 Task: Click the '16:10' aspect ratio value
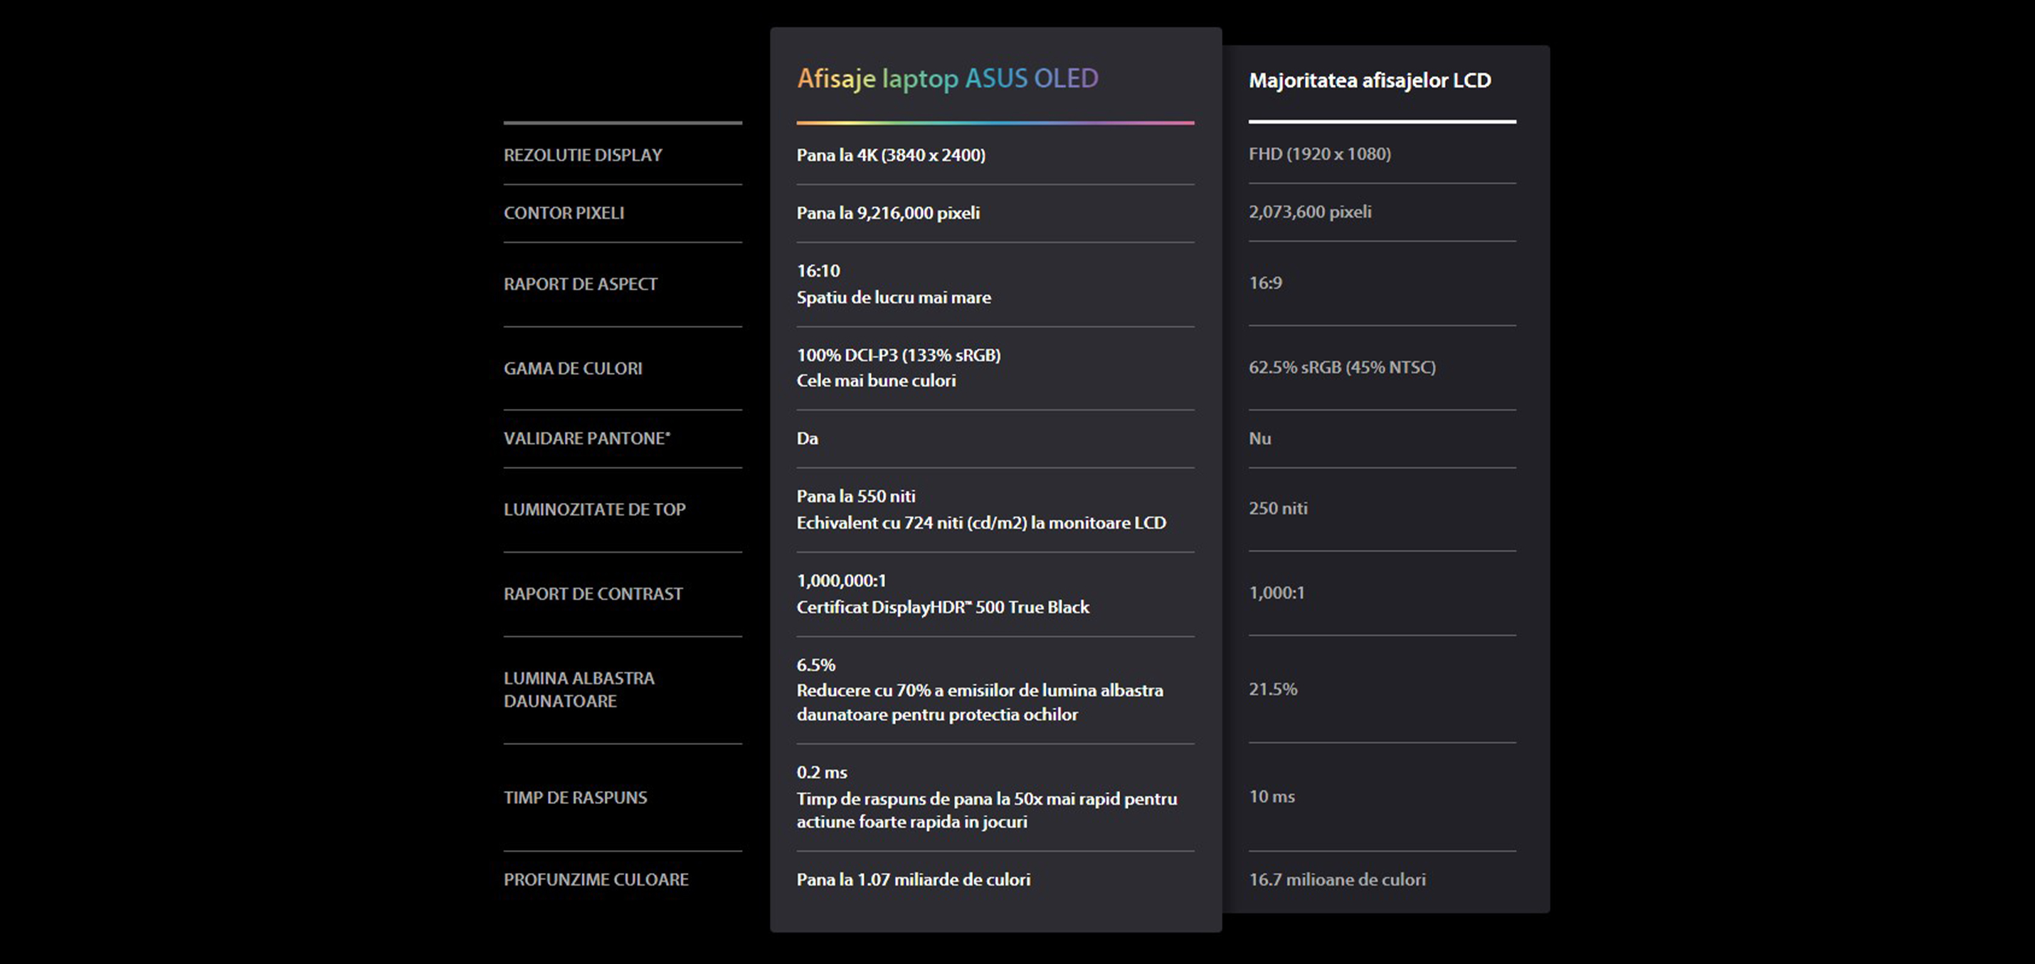[x=818, y=270]
